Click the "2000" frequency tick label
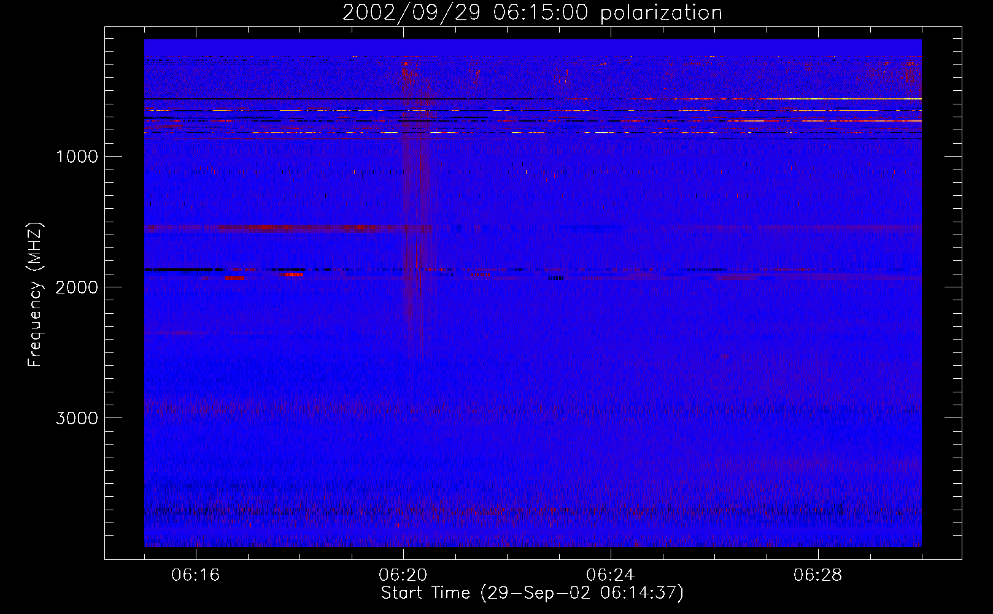Screen dimensions: 993x614 [x=77, y=287]
